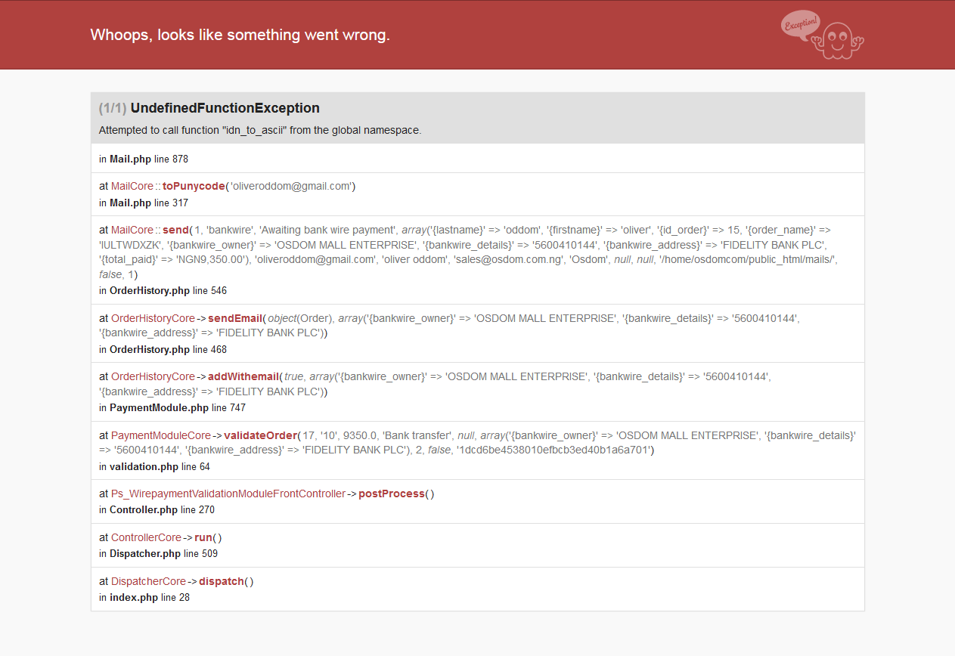Click the PaymentModuleCore class name
Screen dimensions: 955x656
pyautogui.click(x=160, y=435)
